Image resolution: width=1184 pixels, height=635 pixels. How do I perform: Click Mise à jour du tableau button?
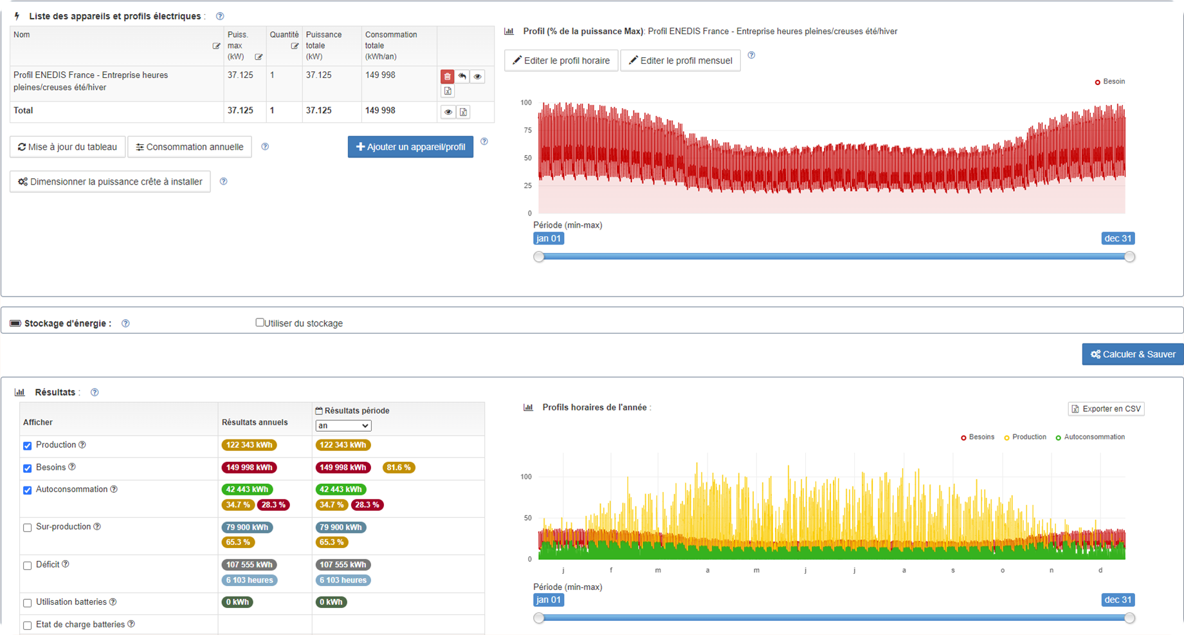point(68,147)
